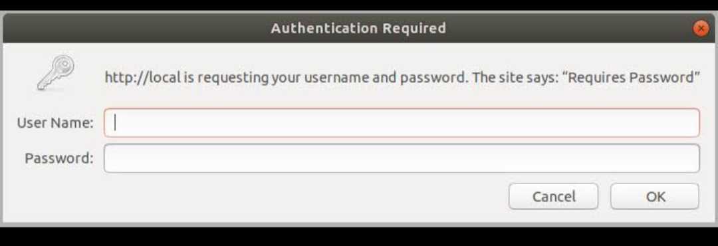
Task: Confirm credentials with the OK button
Action: pos(655,197)
